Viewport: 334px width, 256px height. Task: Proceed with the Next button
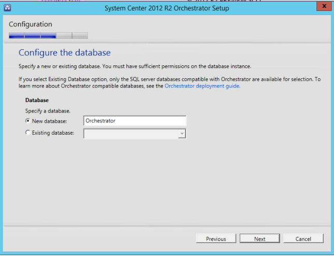259,239
